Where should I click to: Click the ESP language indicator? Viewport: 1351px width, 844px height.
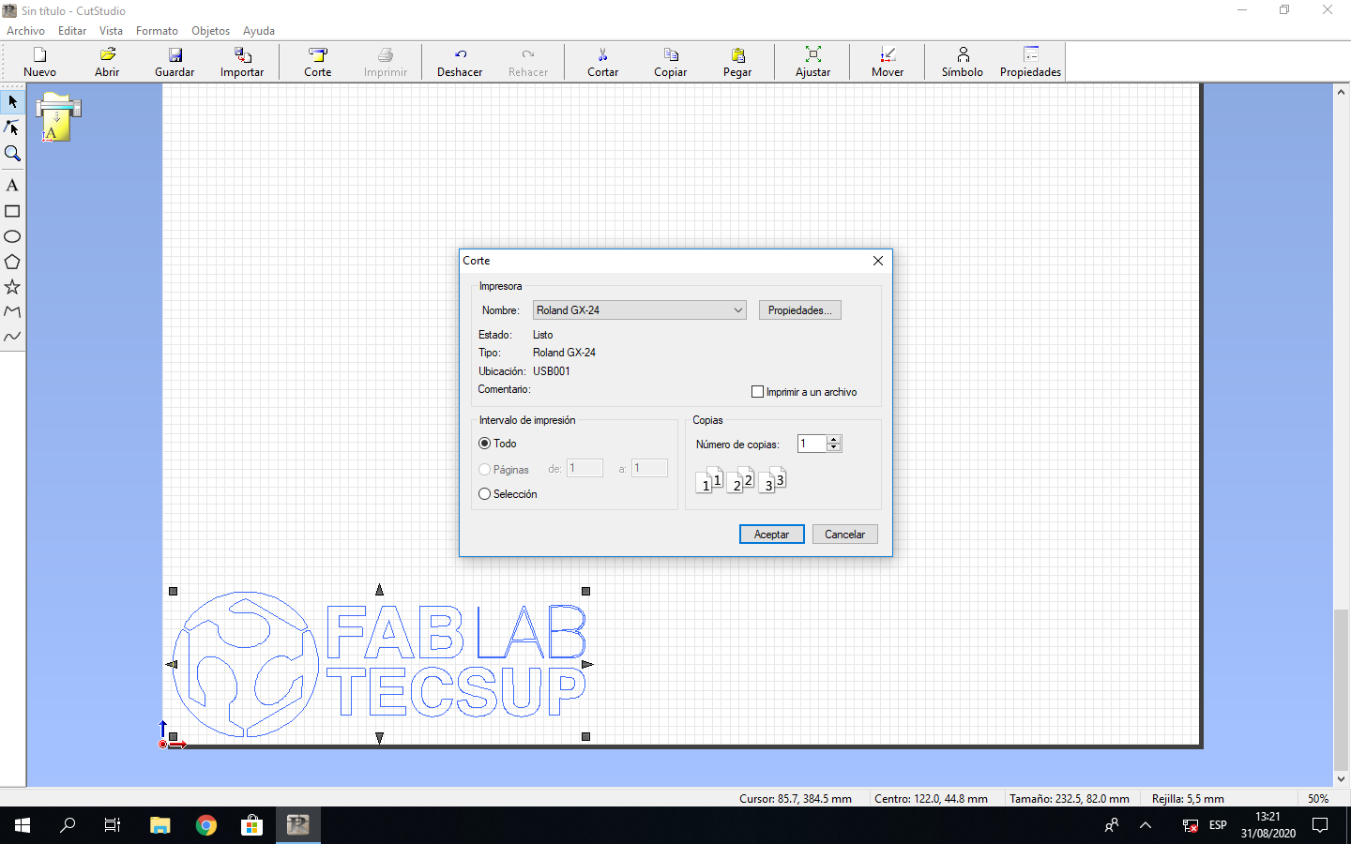(x=1218, y=825)
